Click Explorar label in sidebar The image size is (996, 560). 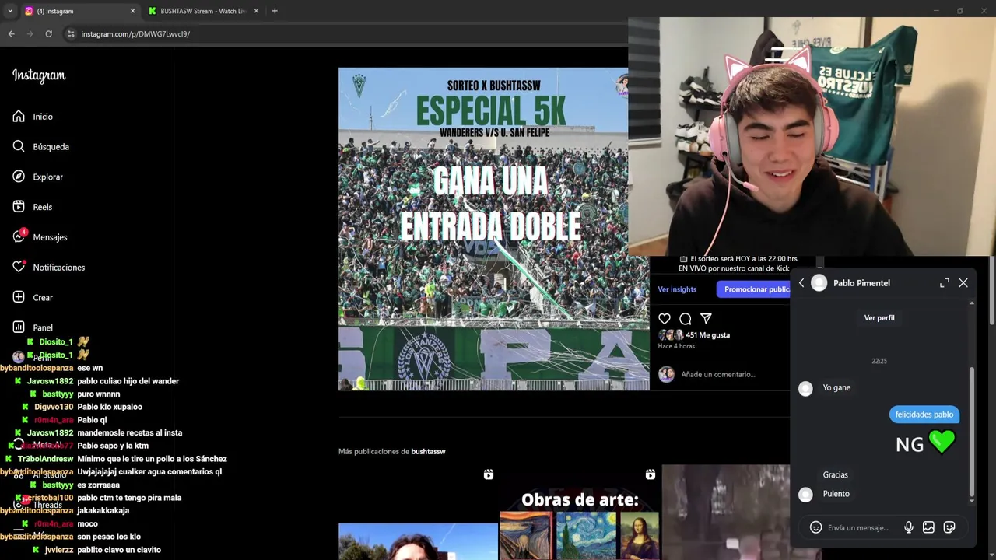47,177
